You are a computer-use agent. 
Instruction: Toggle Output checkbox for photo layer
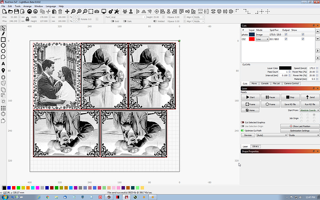286,34
